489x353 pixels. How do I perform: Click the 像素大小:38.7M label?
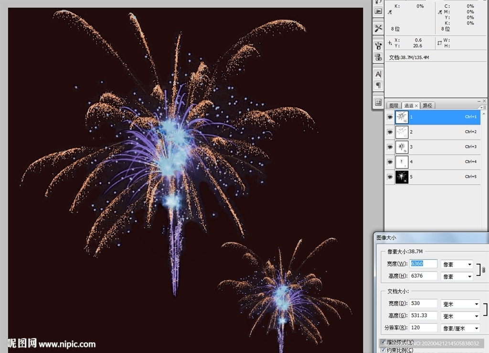tap(405, 251)
